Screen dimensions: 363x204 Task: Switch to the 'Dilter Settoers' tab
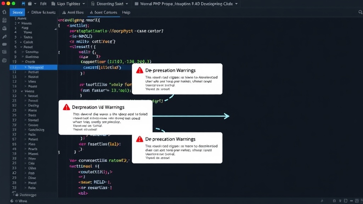click(41, 12)
